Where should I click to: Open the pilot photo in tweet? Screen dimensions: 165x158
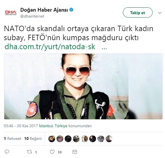83,86
